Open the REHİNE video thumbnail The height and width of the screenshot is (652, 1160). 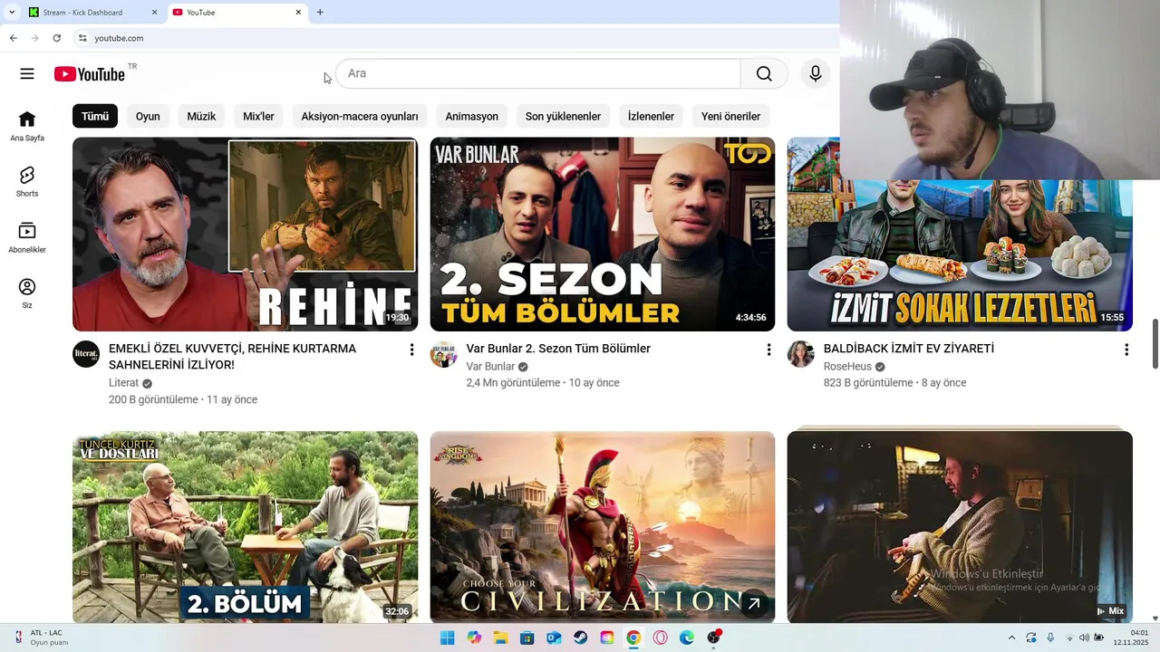point(245,235)
